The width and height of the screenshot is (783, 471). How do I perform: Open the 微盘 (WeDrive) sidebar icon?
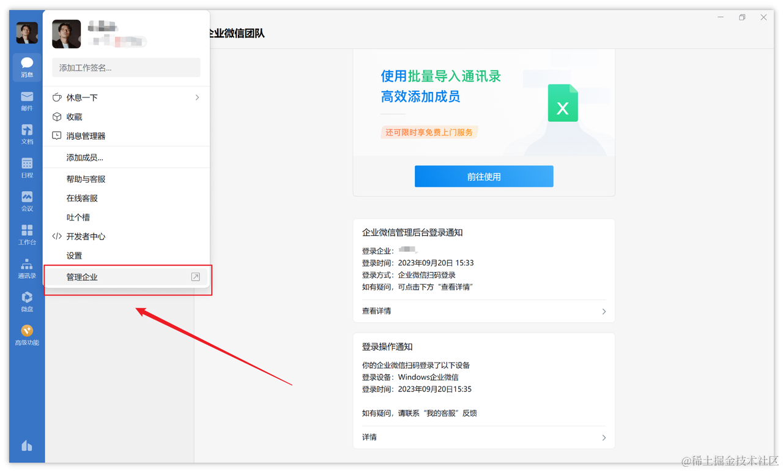pos(27,301)
